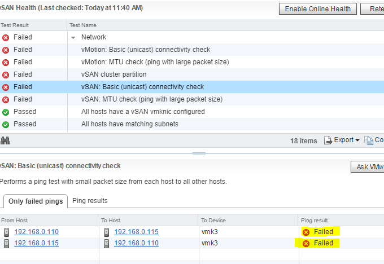Click failed status icon for Network row
This screenshot has width=384, height=264.
[x=6, y=37]
